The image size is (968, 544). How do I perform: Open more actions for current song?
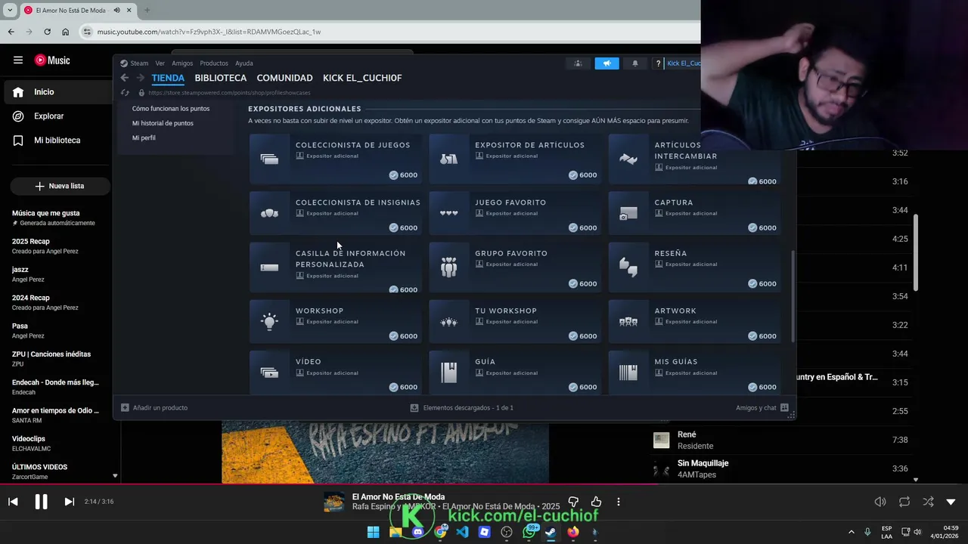click(618, 502)
